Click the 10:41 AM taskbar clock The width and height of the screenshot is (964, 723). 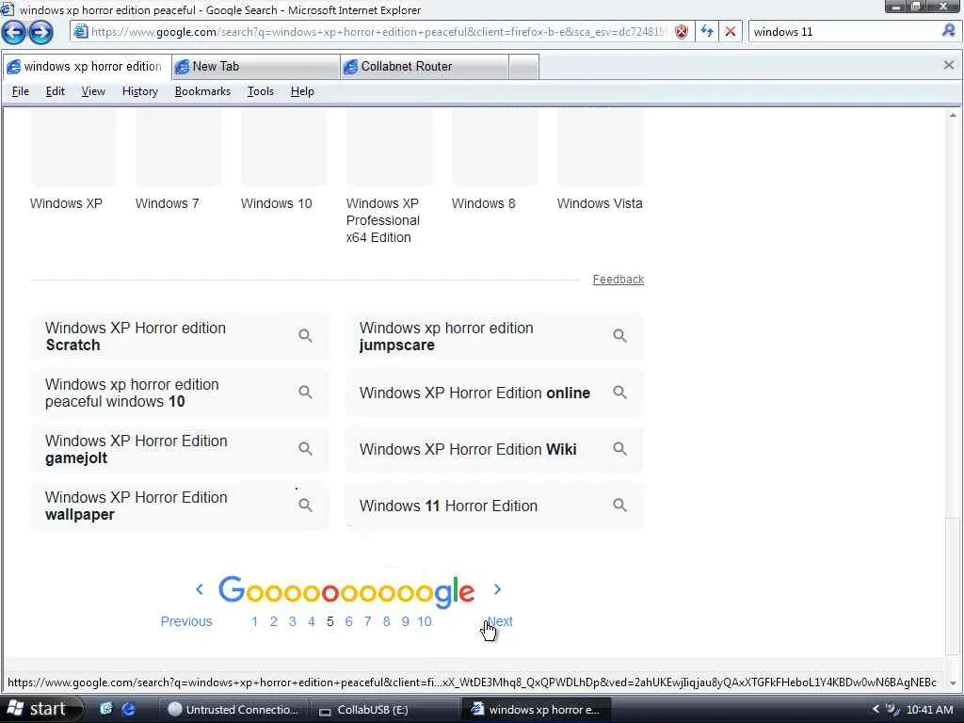[x=929, y=710]
